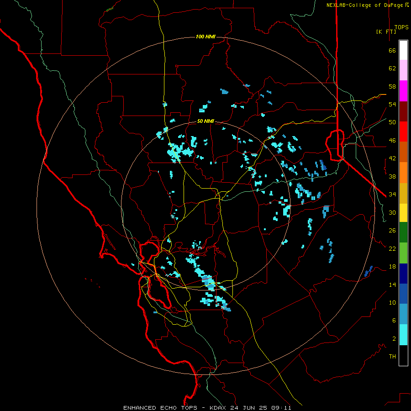Pick the dark green legend swatch
The width and height of the screenshot is (411, 411).
click(403, 232)
